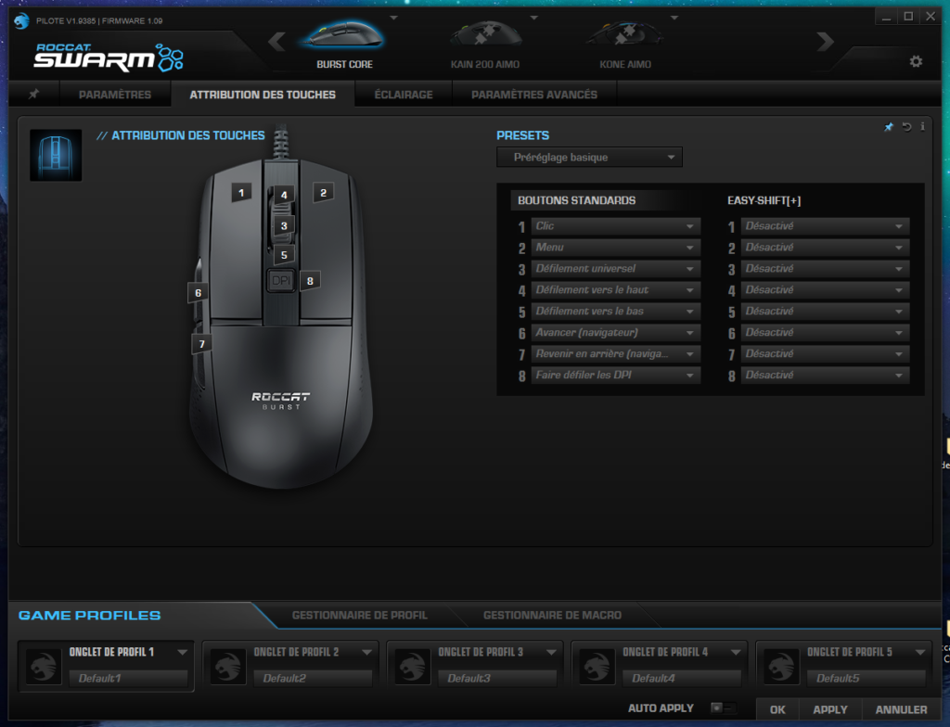The image size is (950, 727).
Task: Go to next device with right arrow
Action: pos(825,42)
